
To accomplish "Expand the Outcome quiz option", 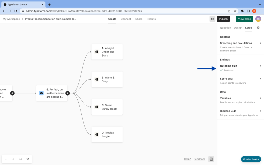I will click(240, 66).
